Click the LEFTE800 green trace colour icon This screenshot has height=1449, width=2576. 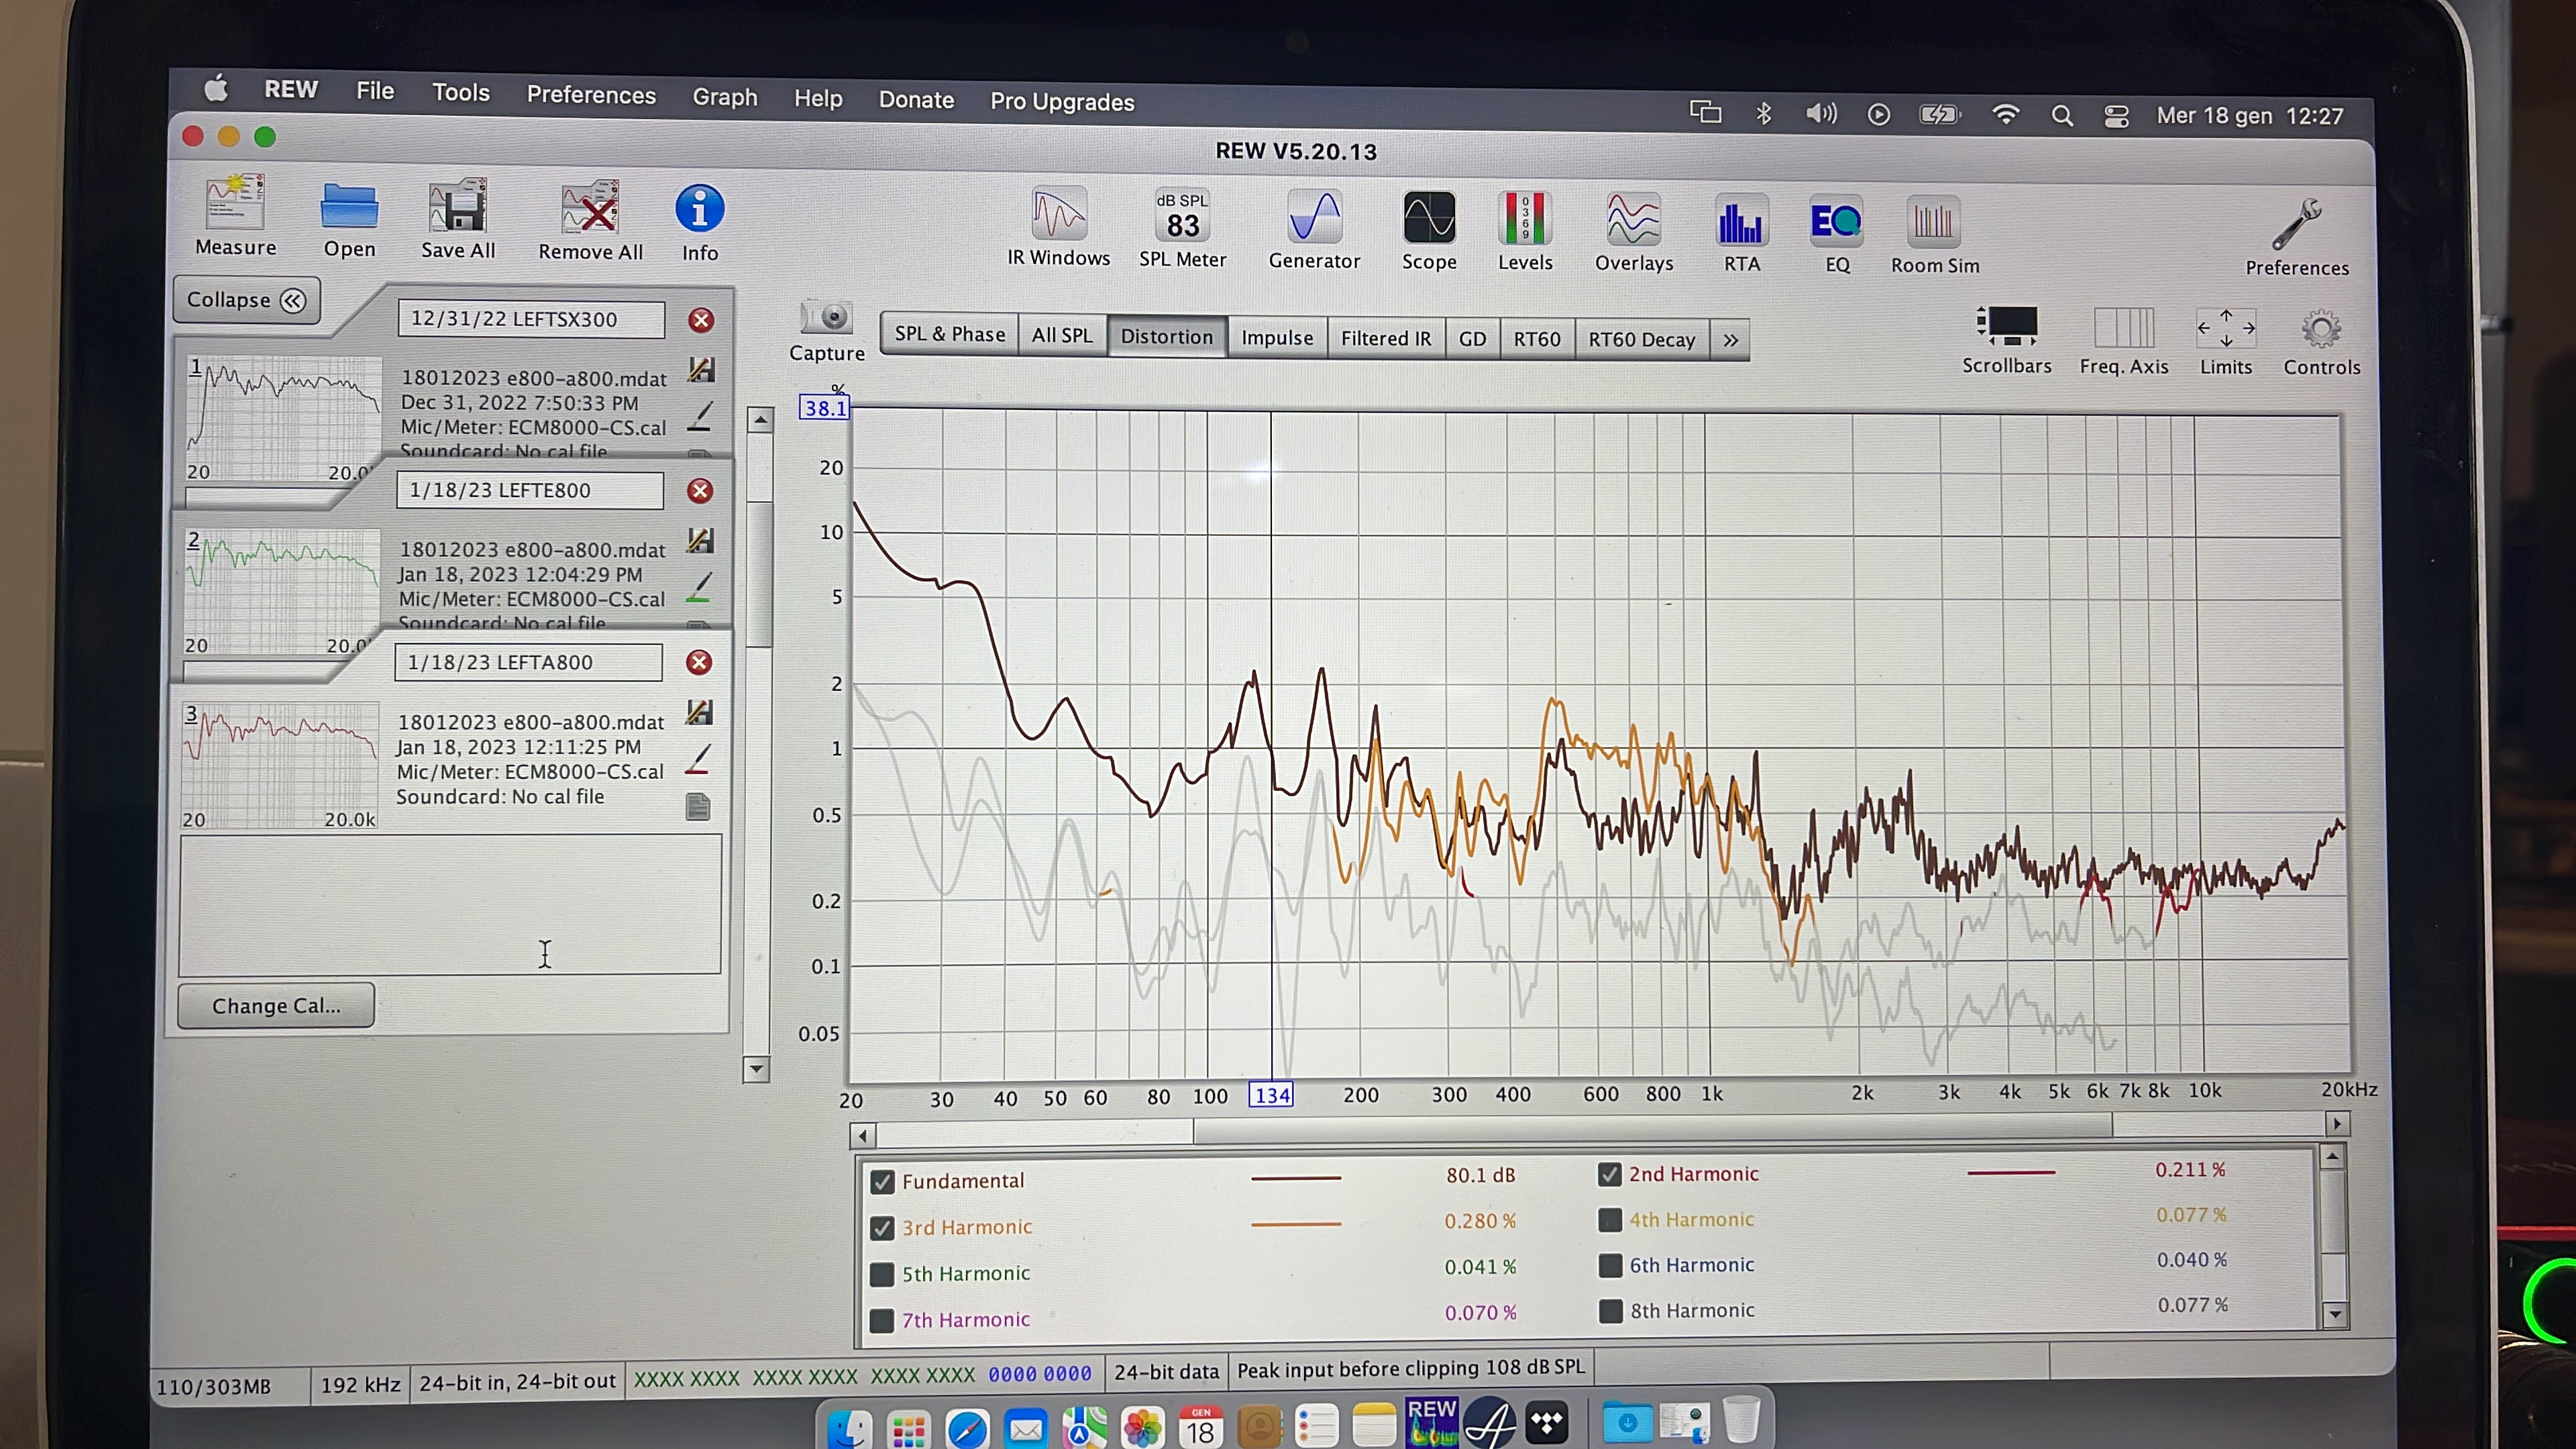[700, 588]
